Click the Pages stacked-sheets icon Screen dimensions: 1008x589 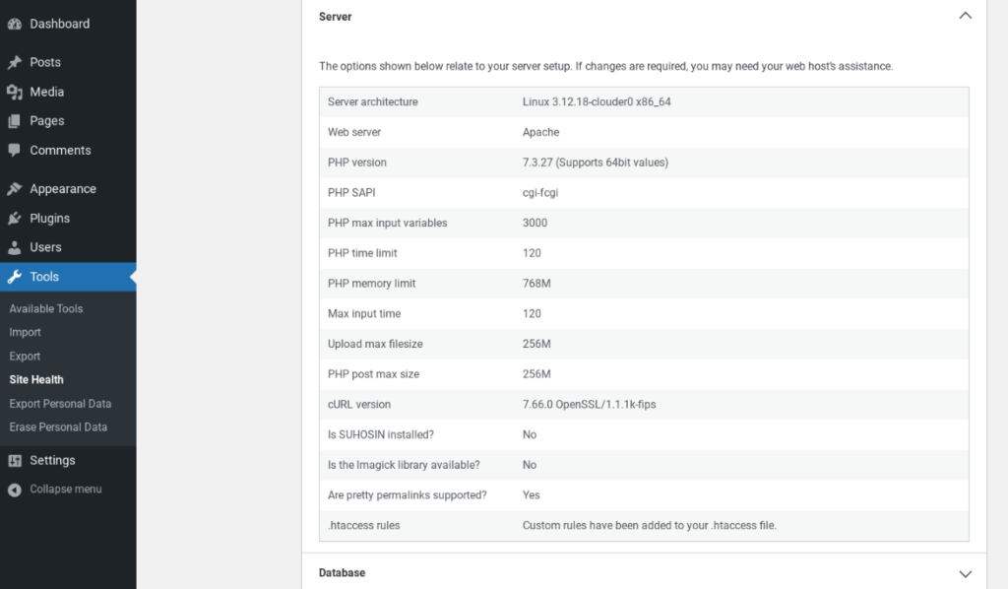pyautogui.click(x=15, y=121)
